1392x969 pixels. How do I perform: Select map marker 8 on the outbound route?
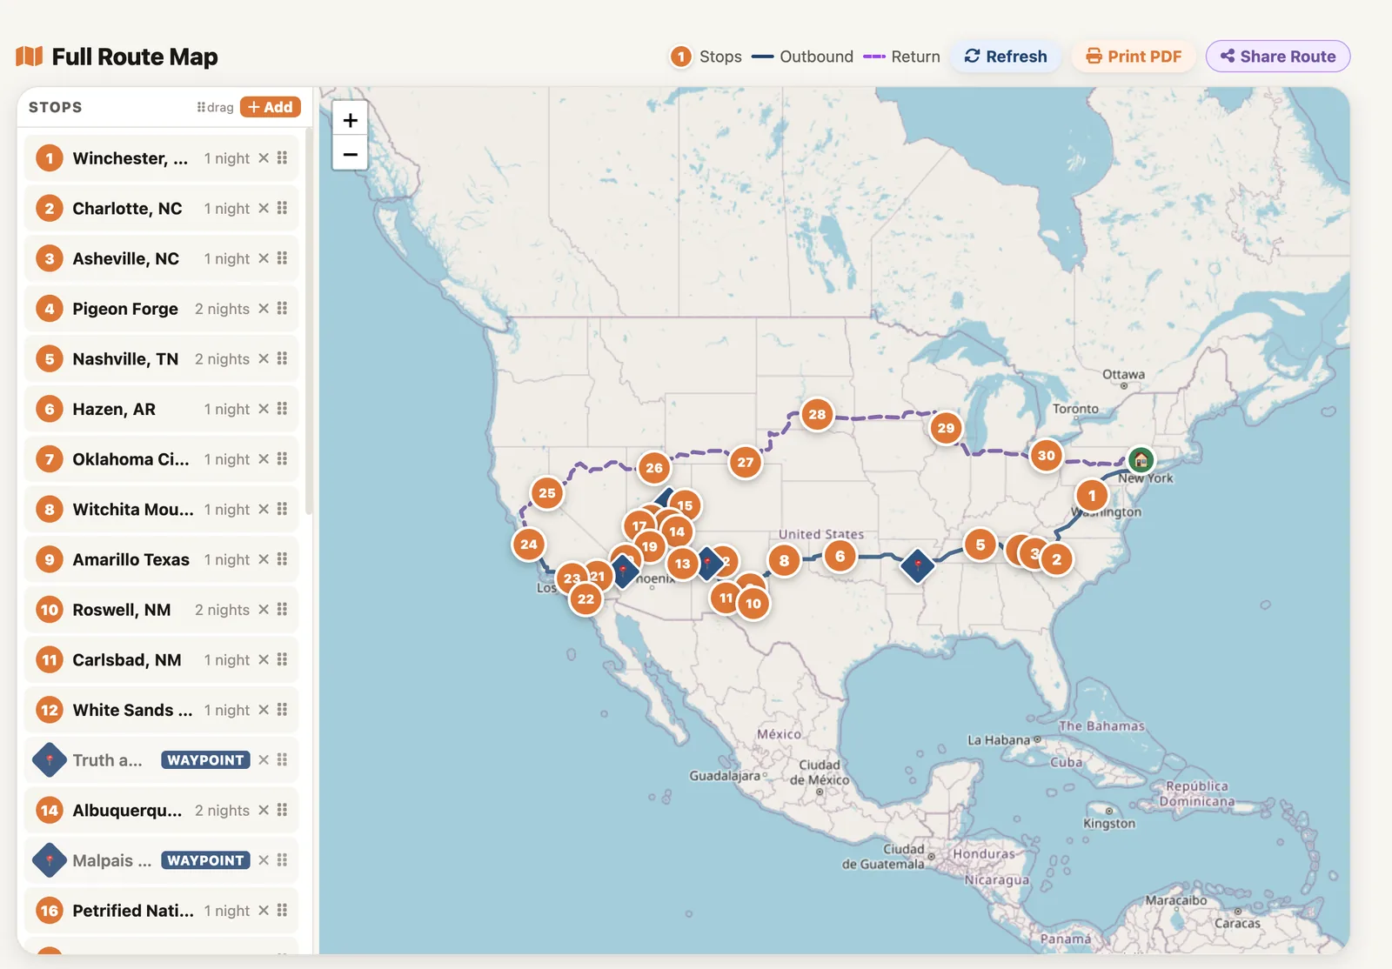coord(785,560)
